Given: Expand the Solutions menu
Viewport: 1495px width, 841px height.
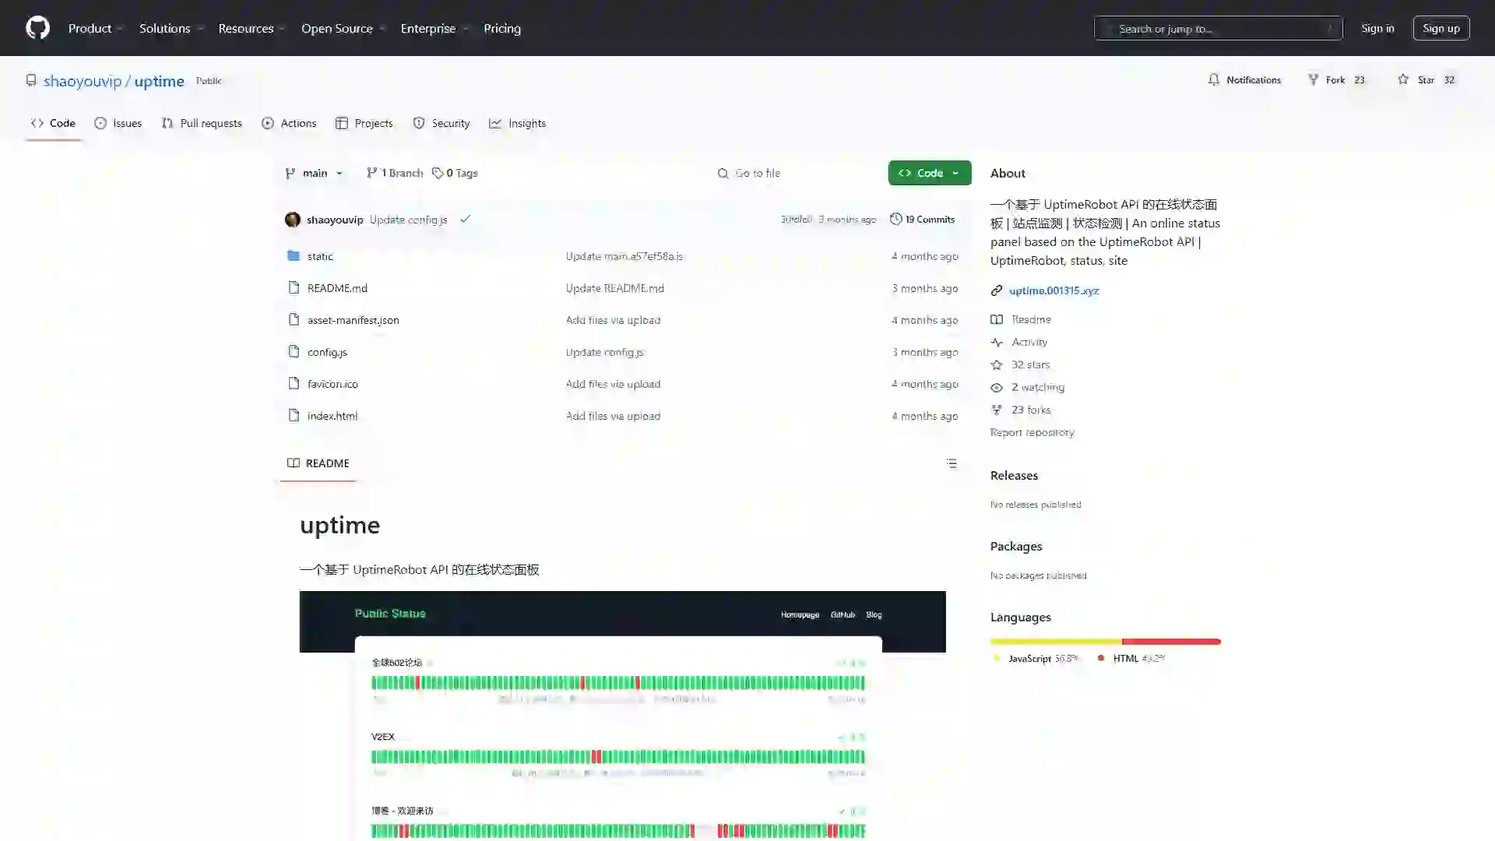Looking at the screenshot, I should tap(171, 28).
